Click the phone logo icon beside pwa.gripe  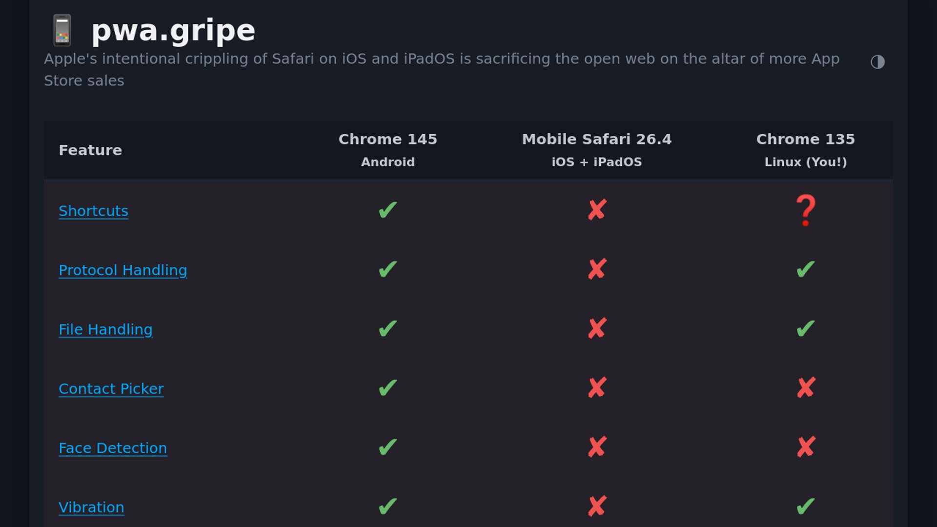[x=62, y=30]
